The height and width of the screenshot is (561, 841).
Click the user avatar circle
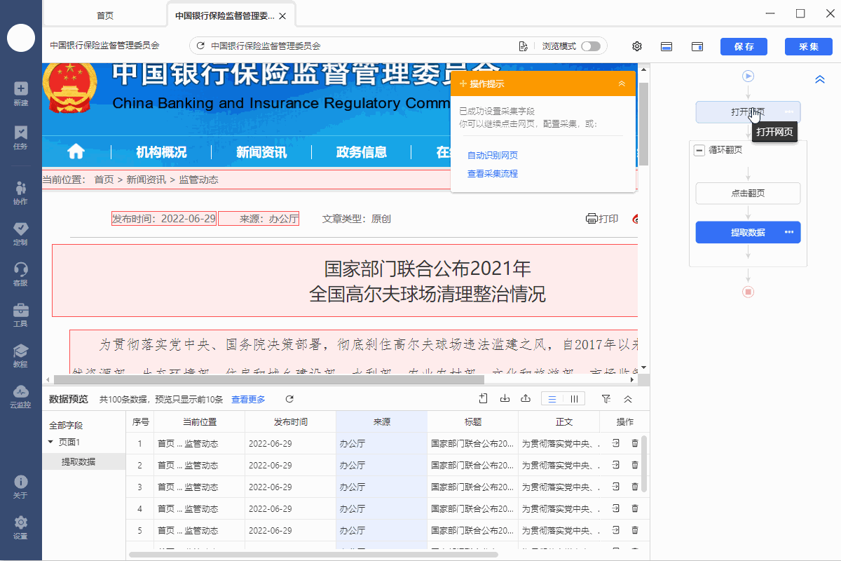[21, 37]
